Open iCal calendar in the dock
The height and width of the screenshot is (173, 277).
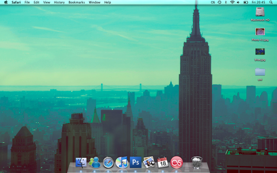pyautogui.click(x=163, y=163)
